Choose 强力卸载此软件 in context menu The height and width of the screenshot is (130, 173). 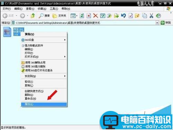tap(44, 45)
